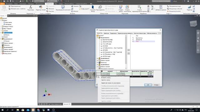Click the Очистить styles icon
This screenshot has width=200, height=112.
click(47, 11)
